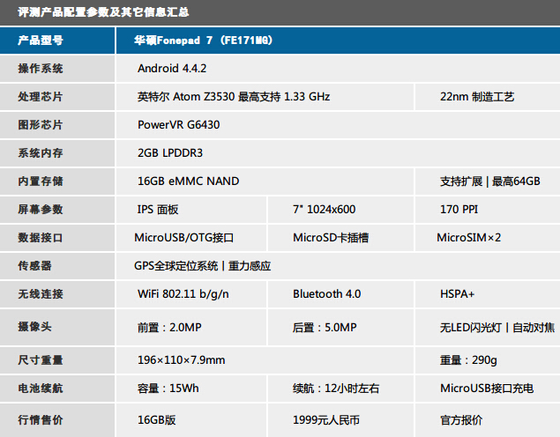The width and height of the screenshot is (560, 437).
Task: Click the 1999元人民币 price cell
Action: point(340,420)
